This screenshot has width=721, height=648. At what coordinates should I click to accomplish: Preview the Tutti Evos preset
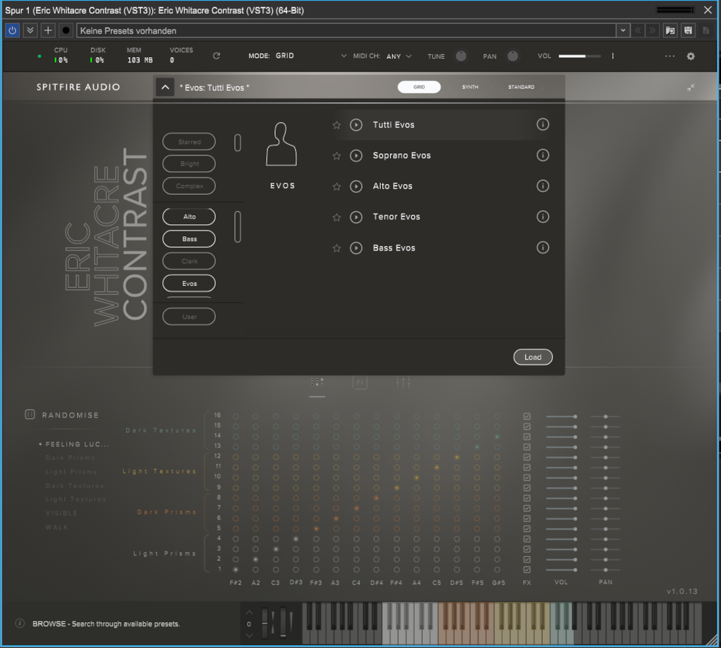(x=356, y=125)
